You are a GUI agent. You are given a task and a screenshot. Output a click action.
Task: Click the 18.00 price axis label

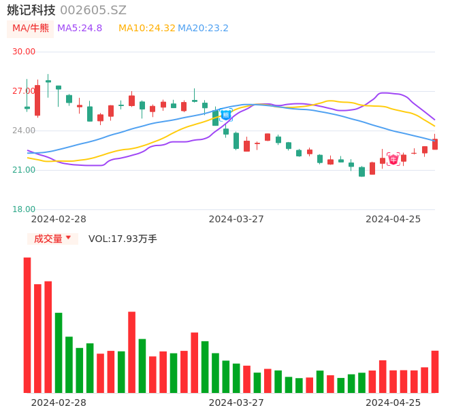pos(24,209)
